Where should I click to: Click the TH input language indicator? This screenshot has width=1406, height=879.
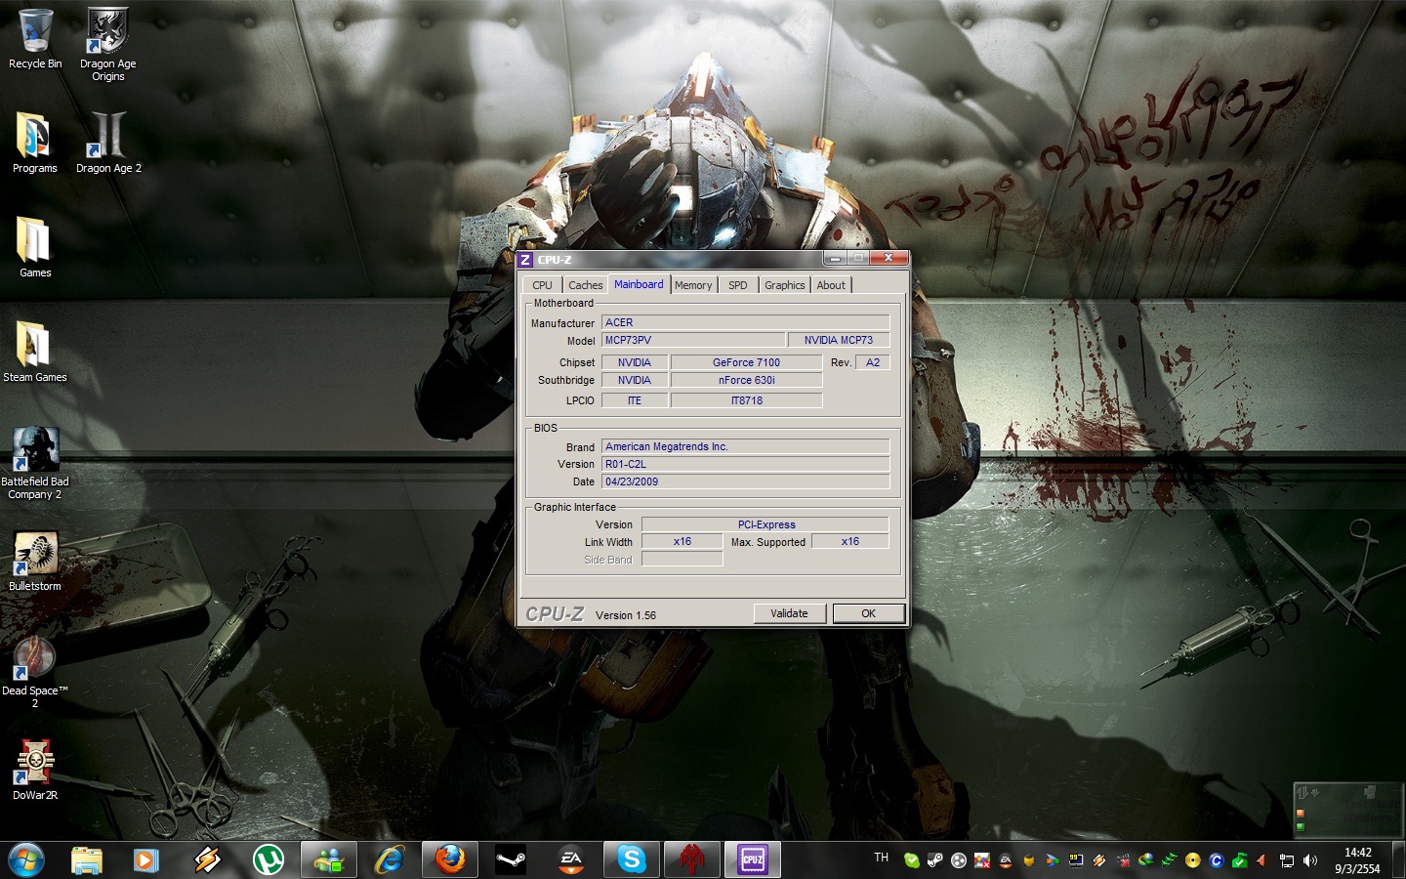click(x=882, y=858)
